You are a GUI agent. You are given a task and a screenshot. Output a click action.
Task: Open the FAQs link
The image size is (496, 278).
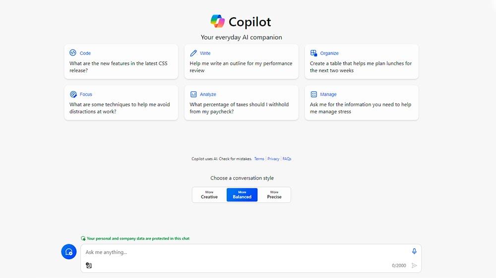click(287, 159)
